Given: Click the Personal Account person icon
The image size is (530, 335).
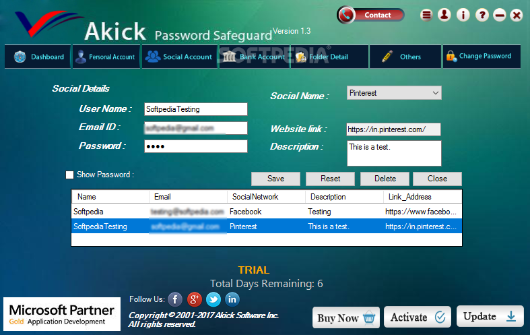Looking at the screenshot, I should pos(80,57).
